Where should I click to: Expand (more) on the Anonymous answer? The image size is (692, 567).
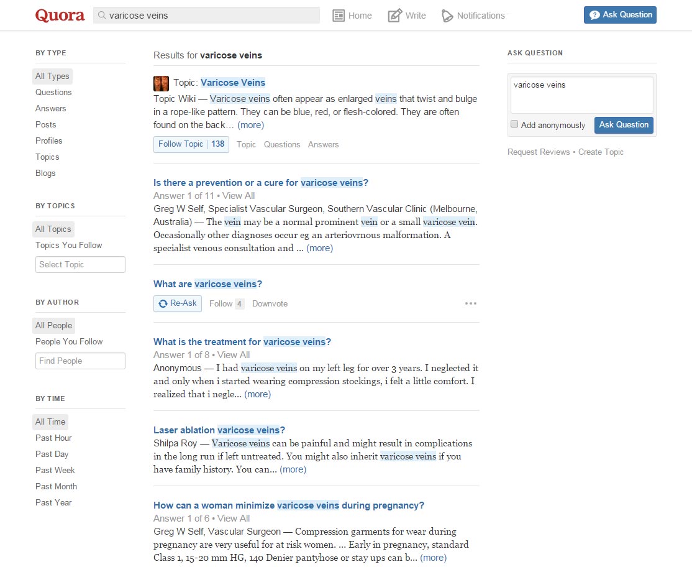click(x=257, y=394)
